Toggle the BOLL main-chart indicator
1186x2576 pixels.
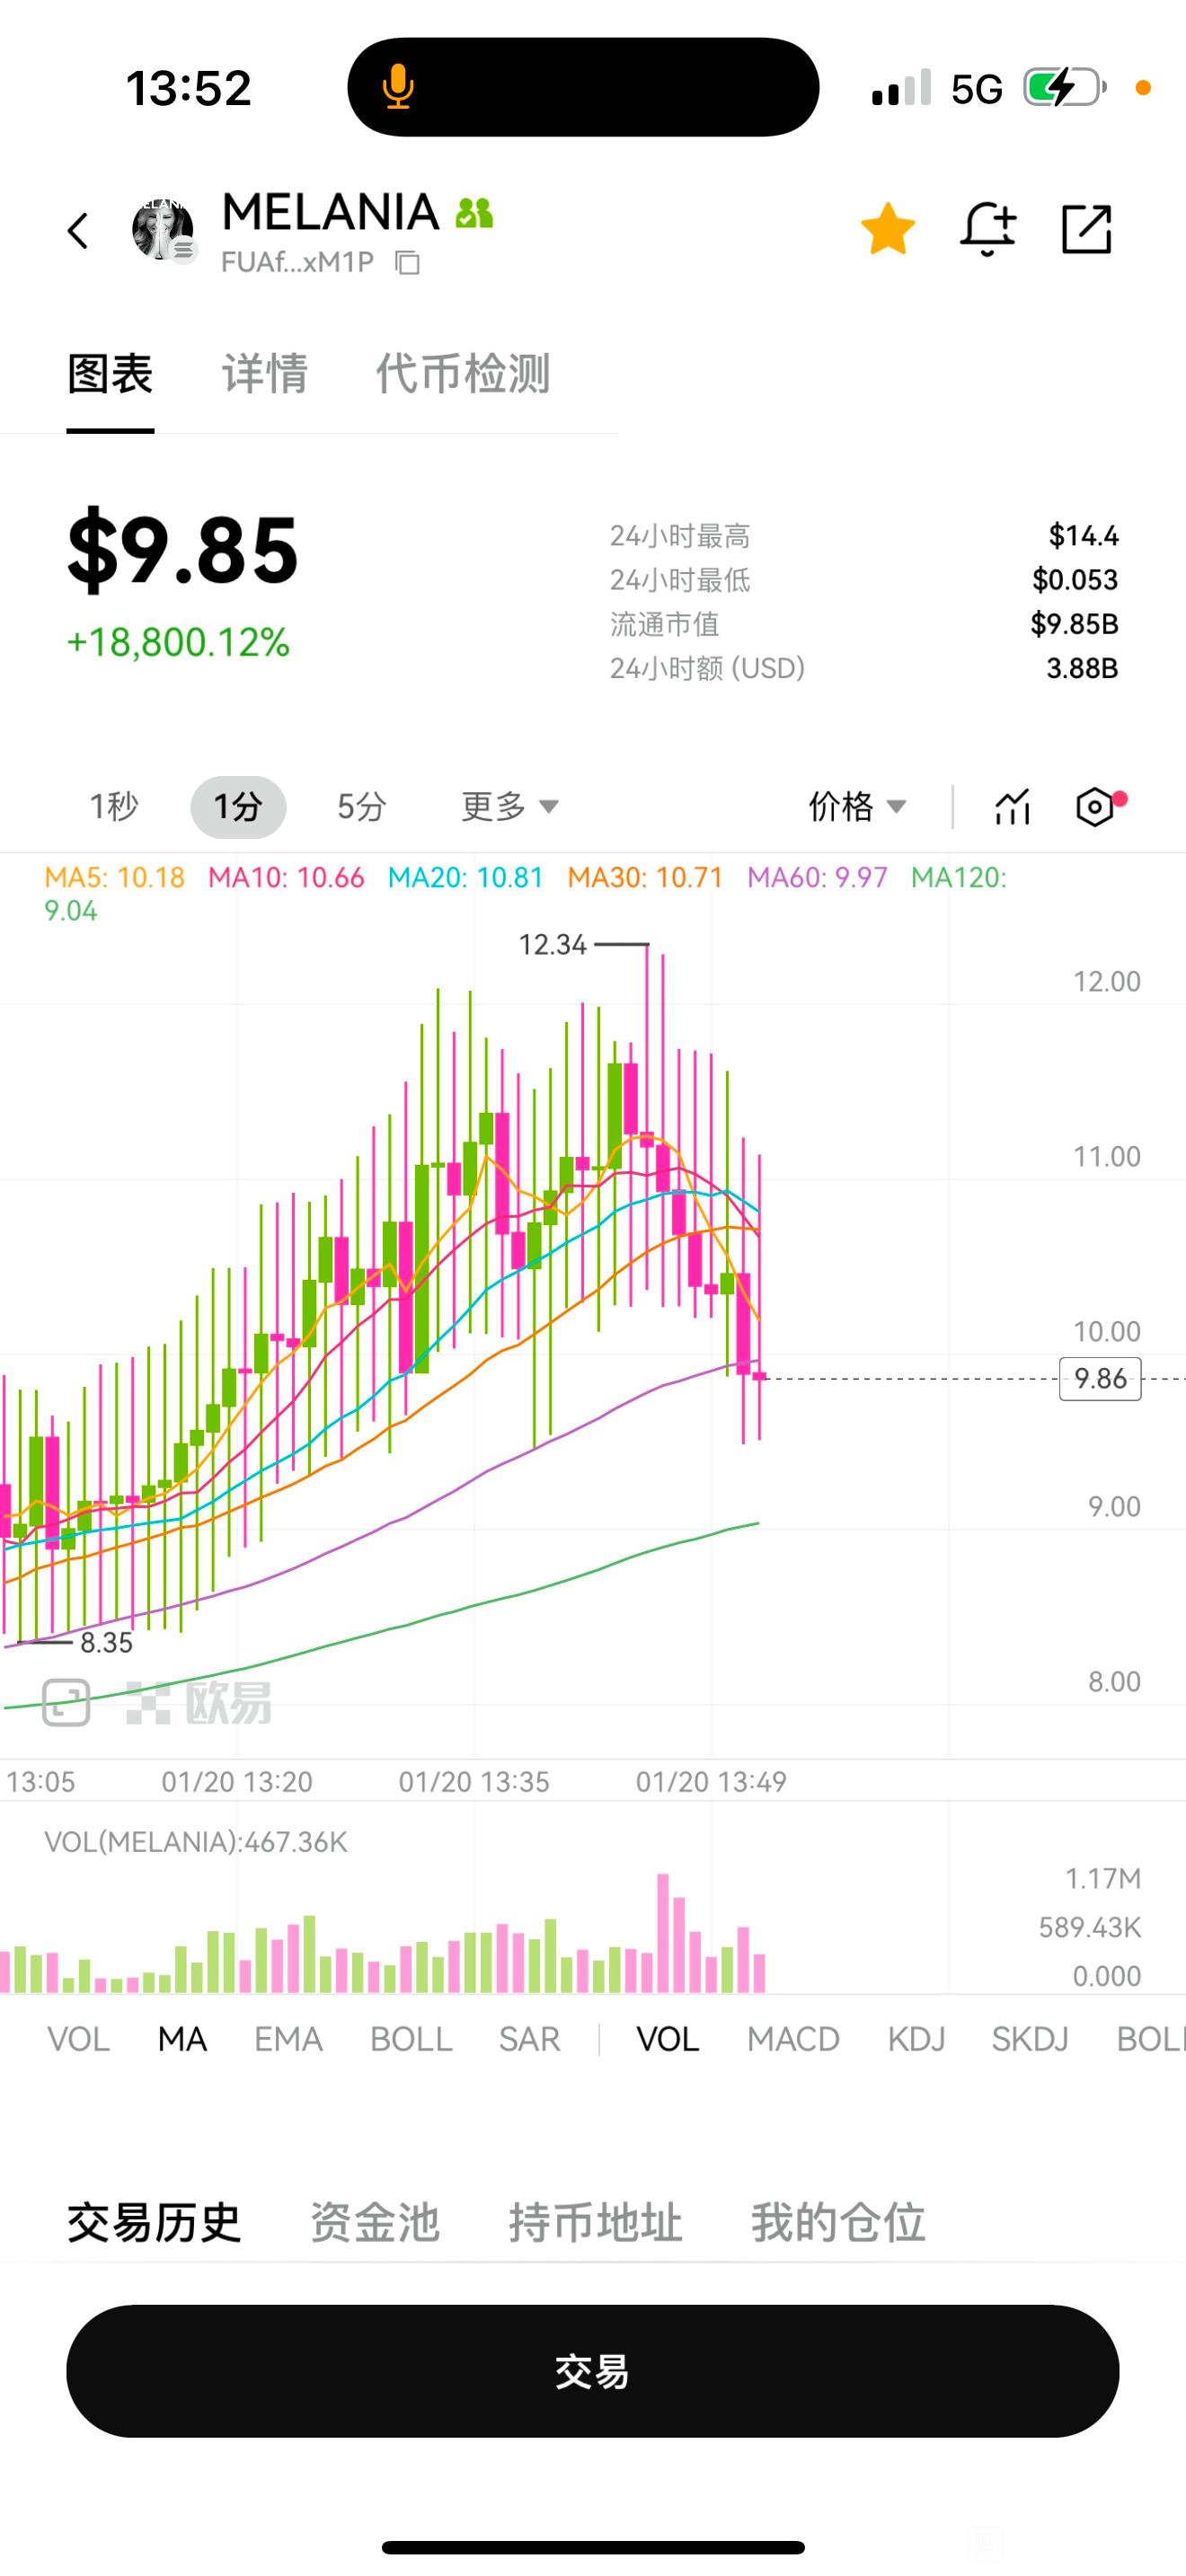411,2039
